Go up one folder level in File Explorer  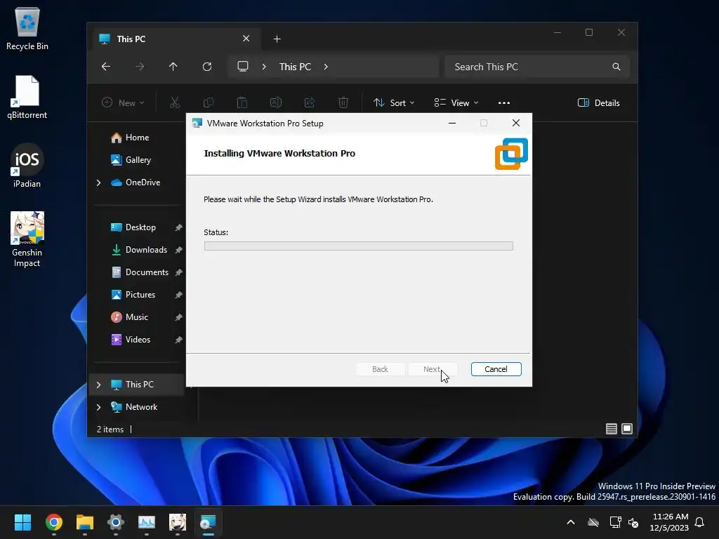tap(173, 67)
